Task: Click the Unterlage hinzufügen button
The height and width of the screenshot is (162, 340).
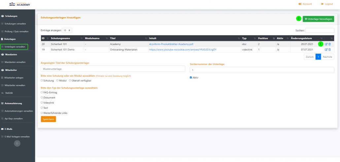Action: (318, 19)
